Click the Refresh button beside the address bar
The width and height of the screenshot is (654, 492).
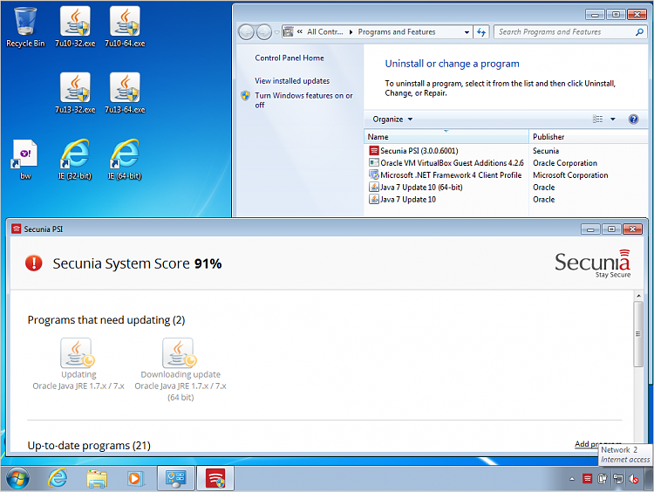point(481,32)
